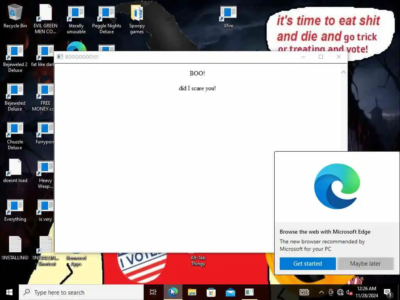This screenshot has width=400, height=300.
Task: Launch Microsoft Edge from the taskbar
Action: (173, 292)
